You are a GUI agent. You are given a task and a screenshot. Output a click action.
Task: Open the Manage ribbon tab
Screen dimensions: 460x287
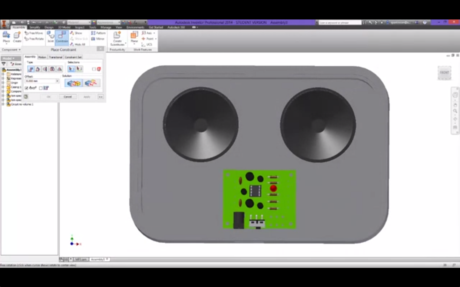[106, 27]
